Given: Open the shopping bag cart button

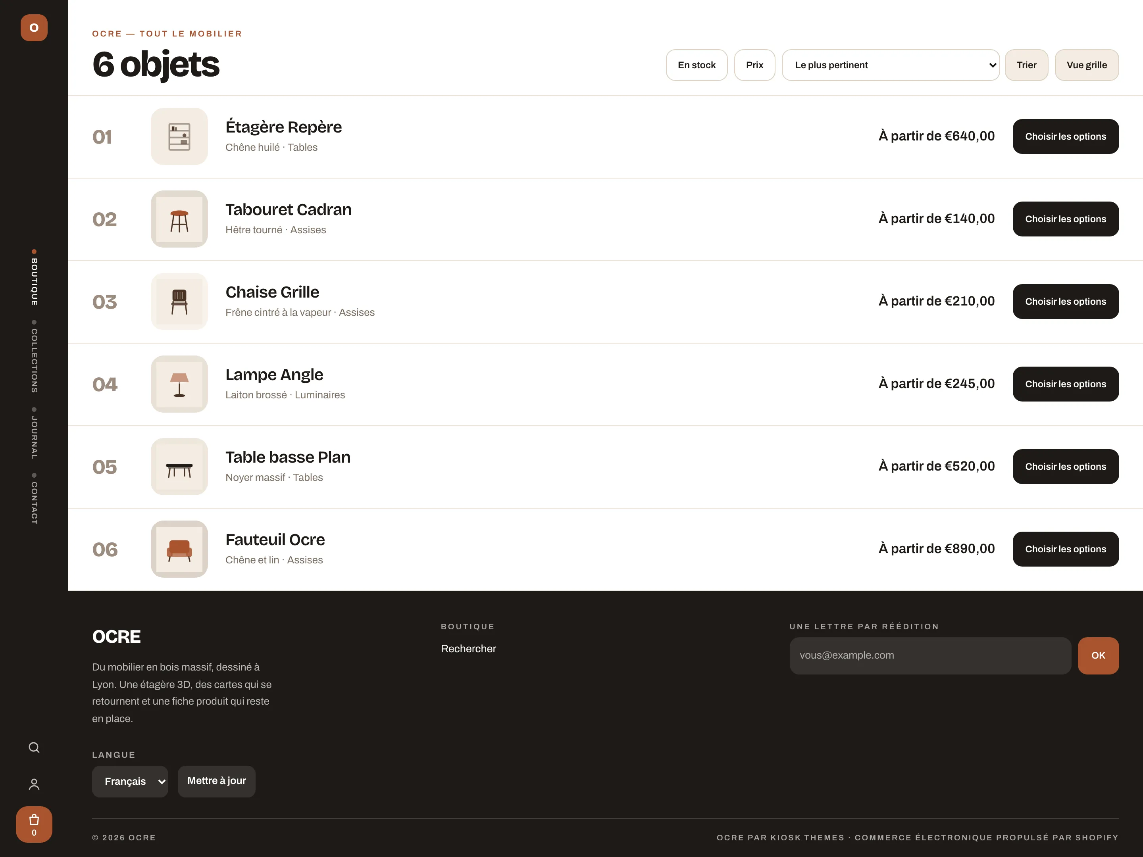Looking at the screenshot, I should click(34, 824).
